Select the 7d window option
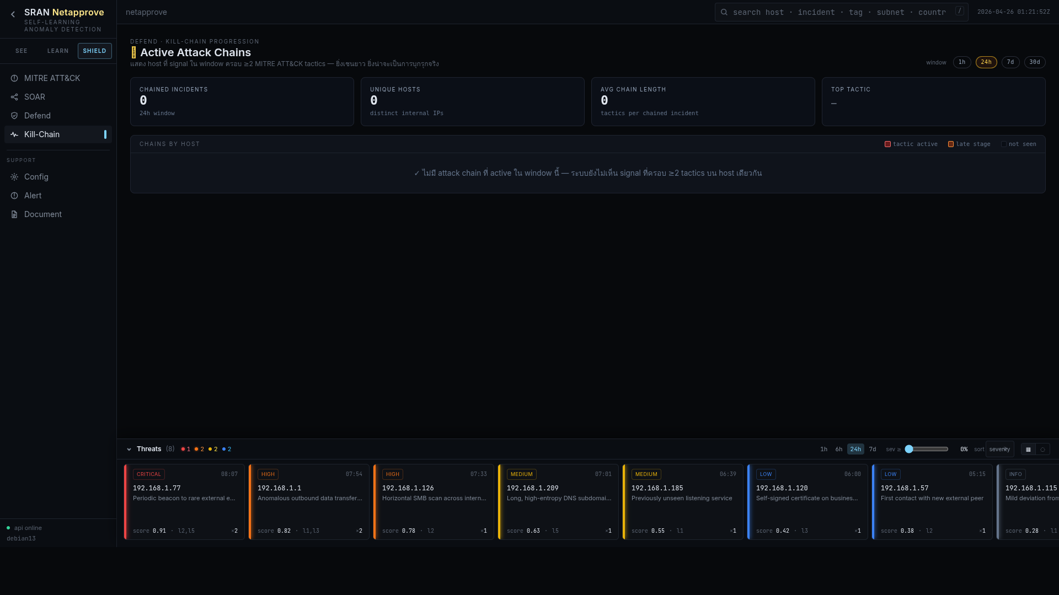Image resolution: width=1059 pixels, height=595 pixels. click(1010, 62)
